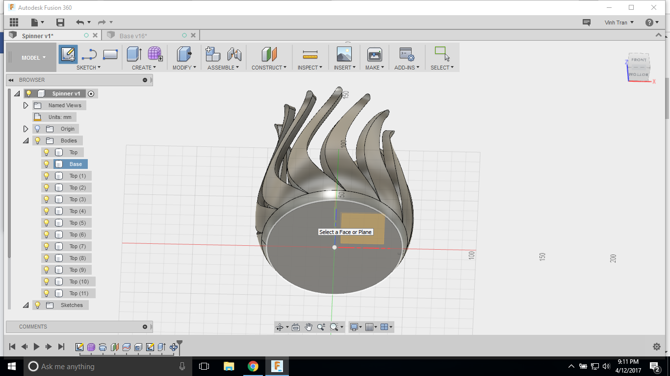Play the timeline
Image resolution: width=670 pixels, height=376 pixels.
tap(36, 347)
